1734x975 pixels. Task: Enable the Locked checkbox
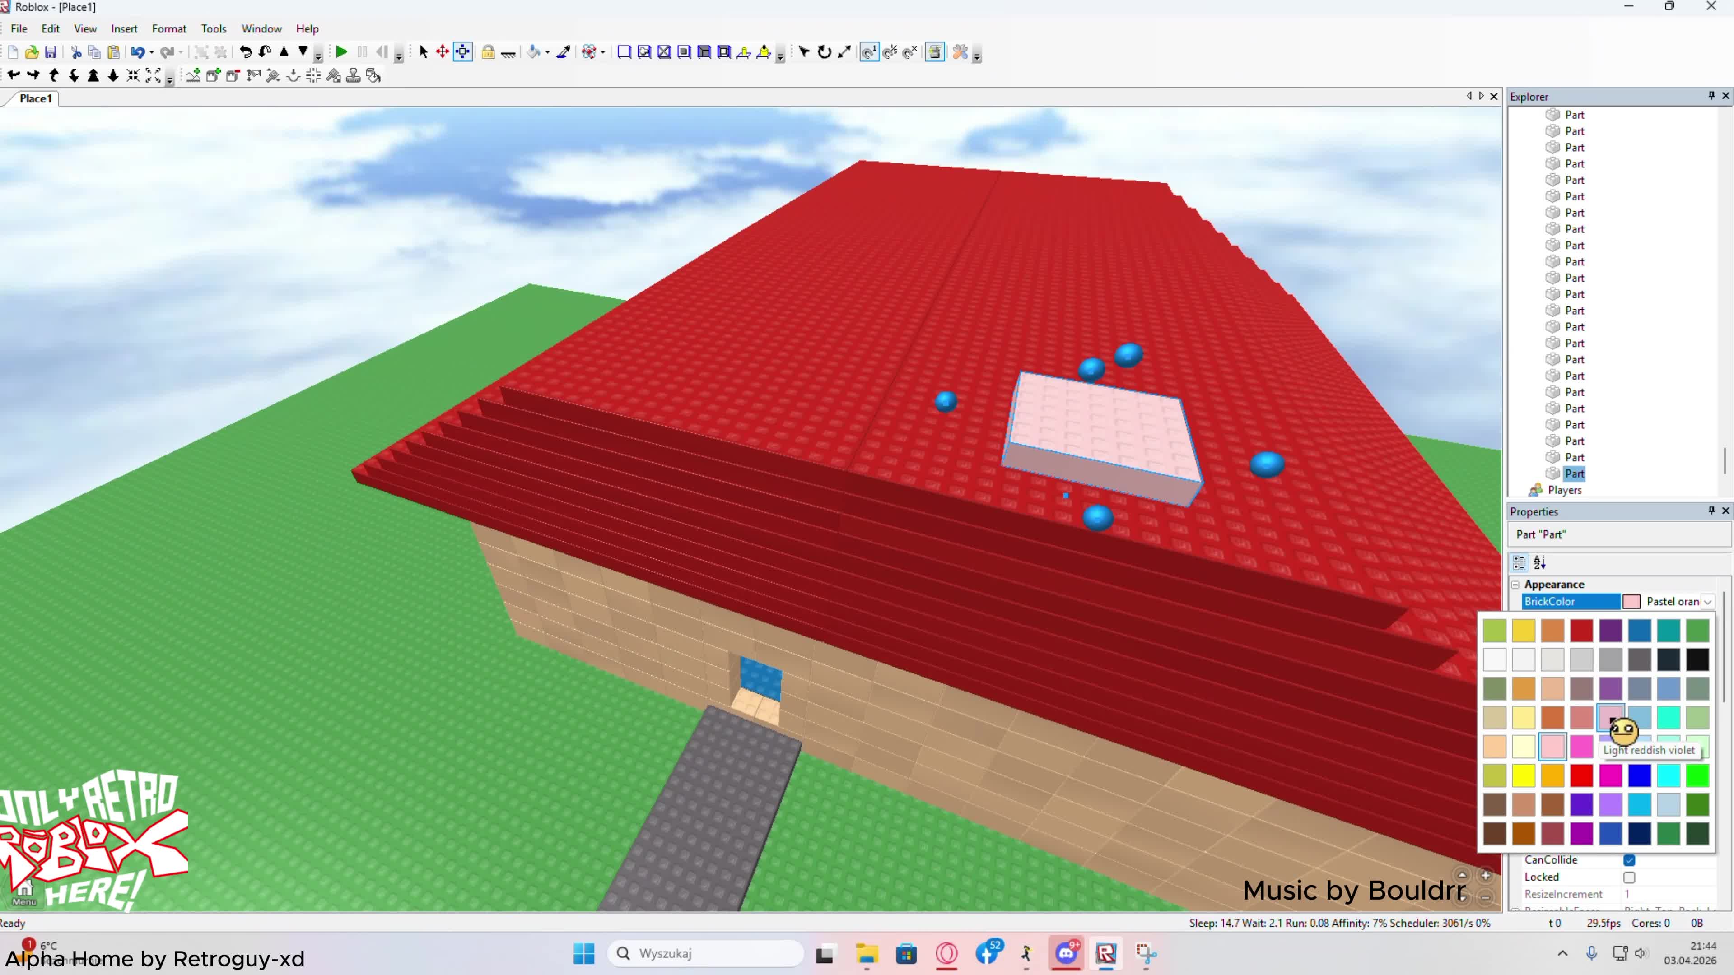pos(1629,877)
